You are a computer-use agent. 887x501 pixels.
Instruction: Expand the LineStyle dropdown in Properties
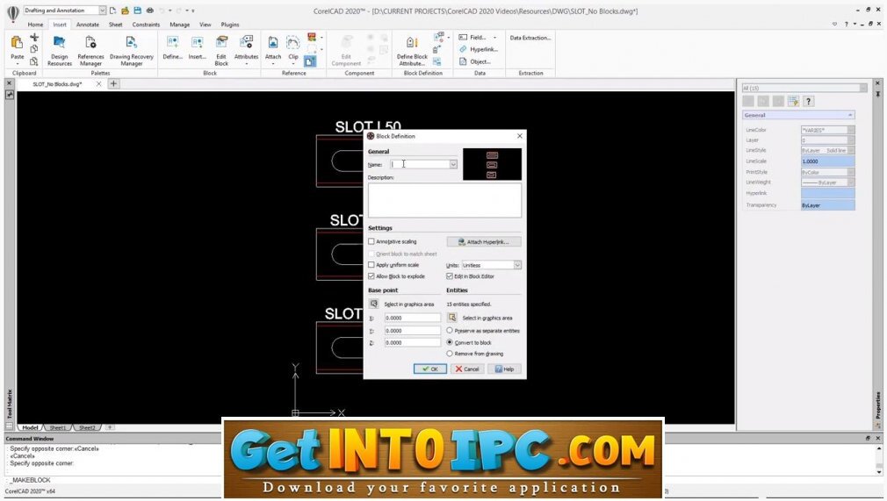851,150
